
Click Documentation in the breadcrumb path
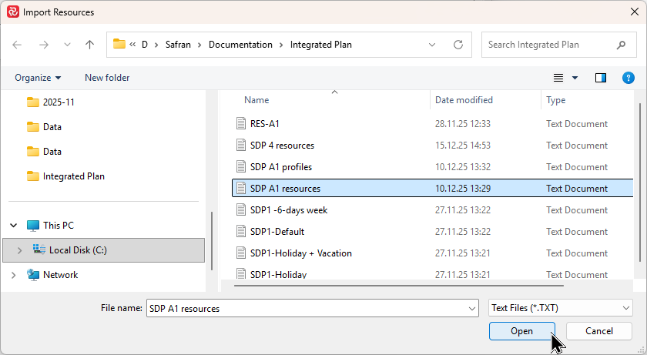(x=240, y=45)
